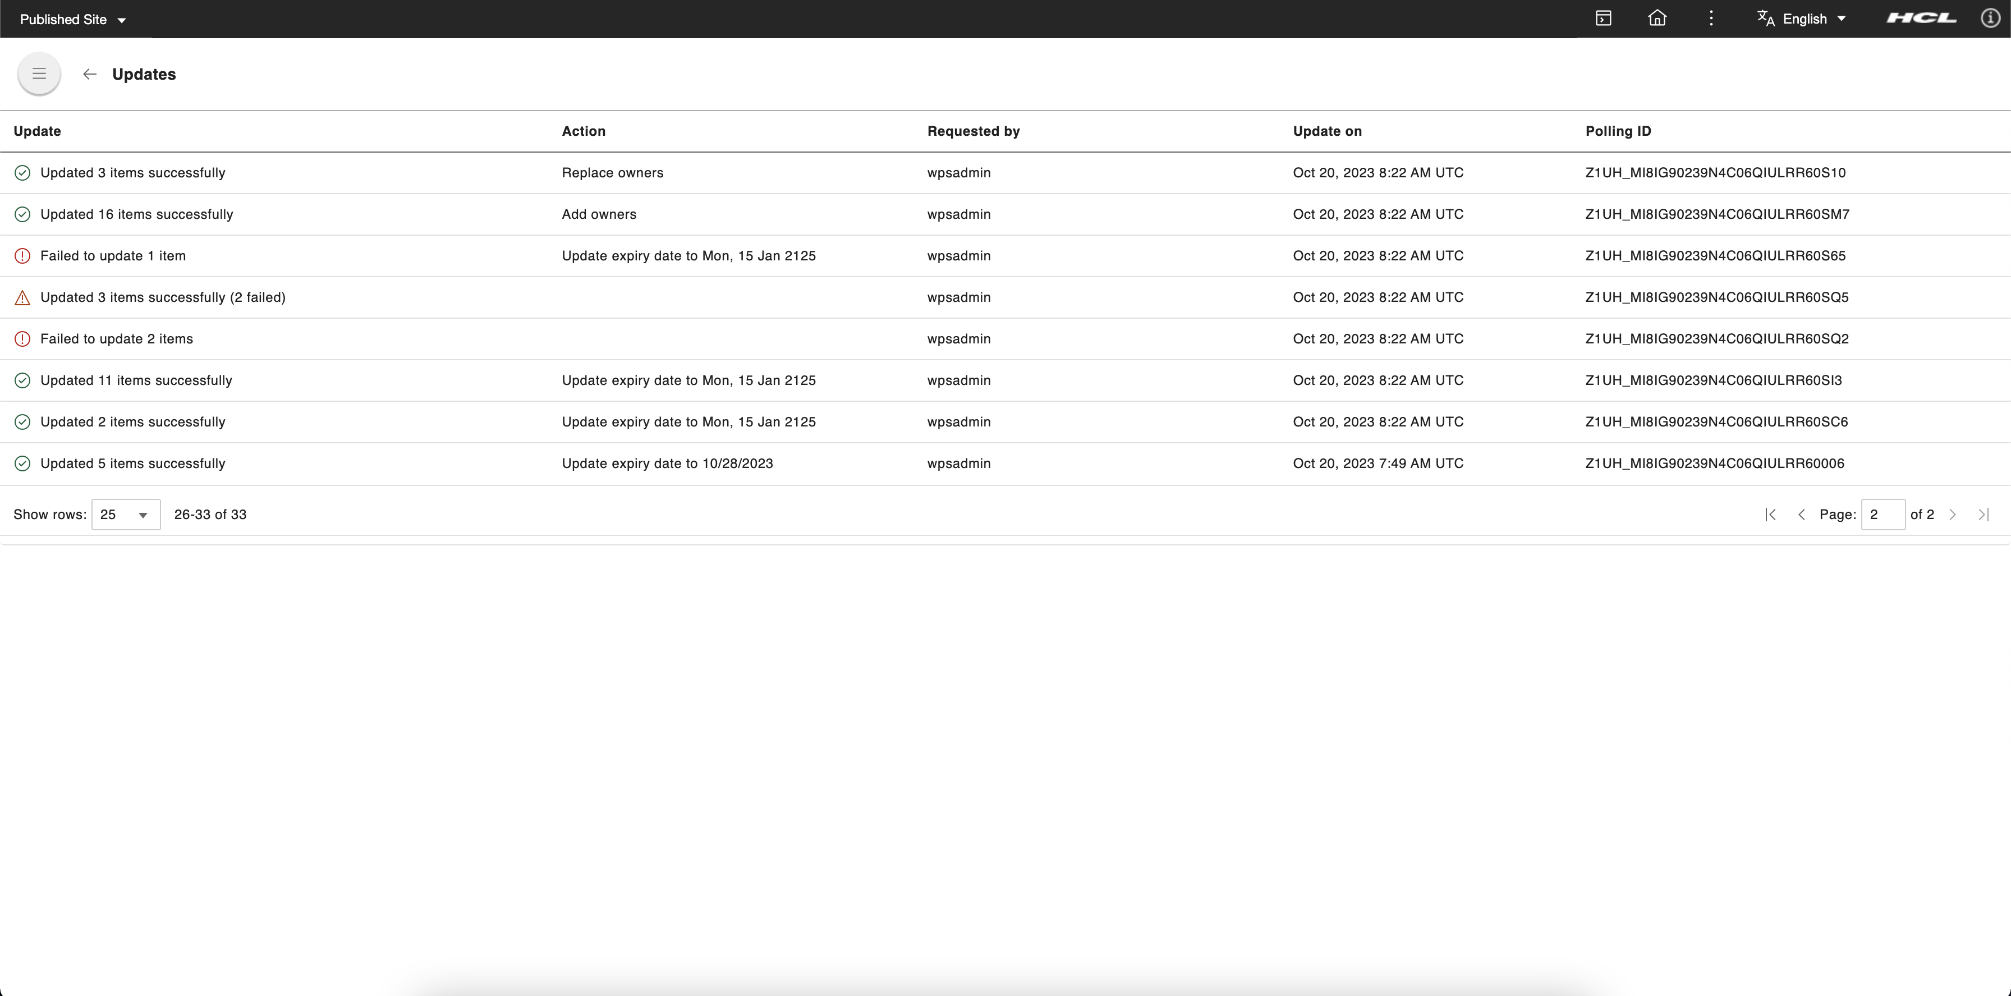
Task: Go to the previous page arrow
Action: click(1801, 515)
